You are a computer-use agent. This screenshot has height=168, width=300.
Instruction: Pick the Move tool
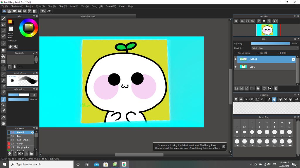click(3, 43)
